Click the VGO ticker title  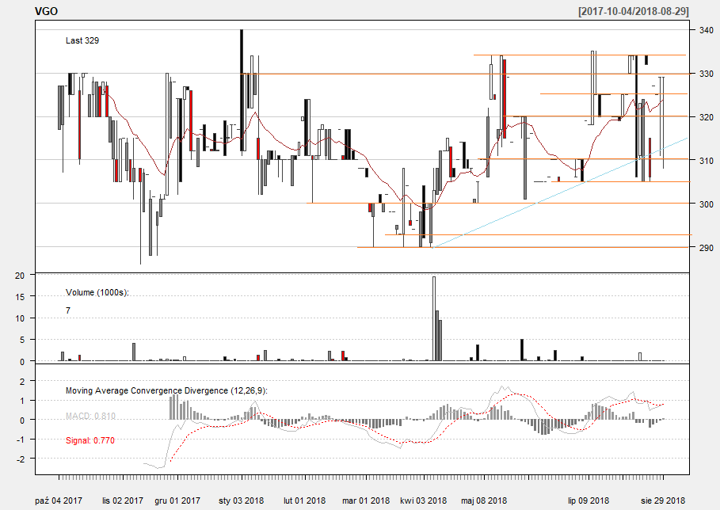[x=47, y=11]
